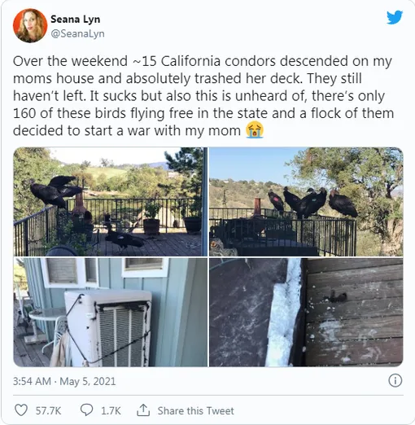415x425 pixels.
Task: Click the Twitter bird logo
Action: point(395,17)
